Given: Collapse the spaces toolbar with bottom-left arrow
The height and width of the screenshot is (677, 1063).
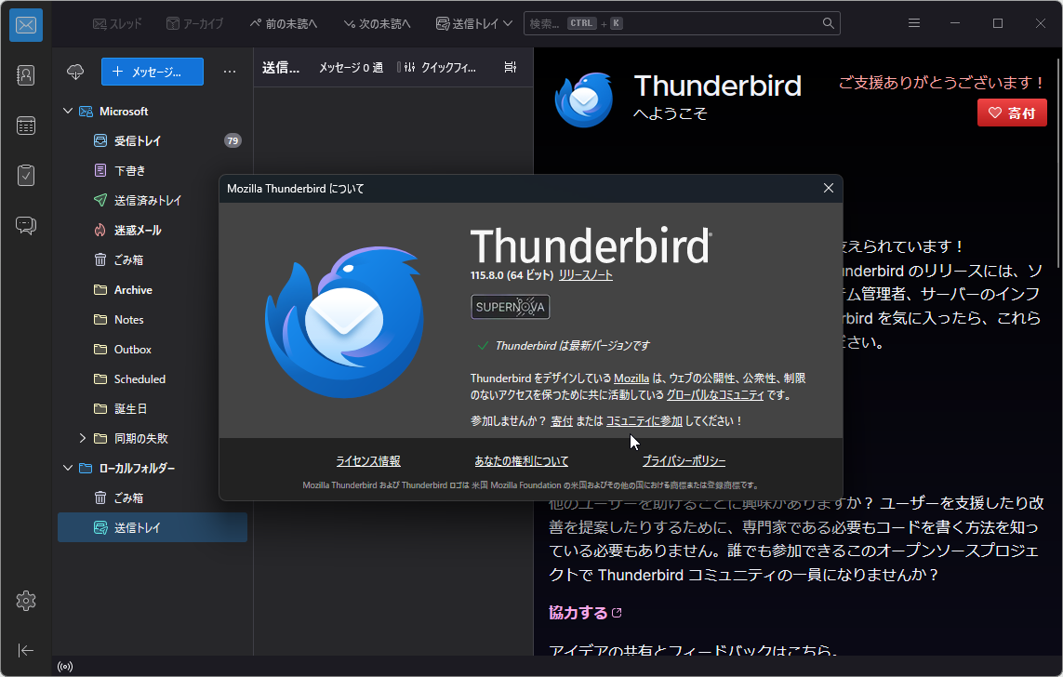Looking at the screenshot, I should [25, 650].
